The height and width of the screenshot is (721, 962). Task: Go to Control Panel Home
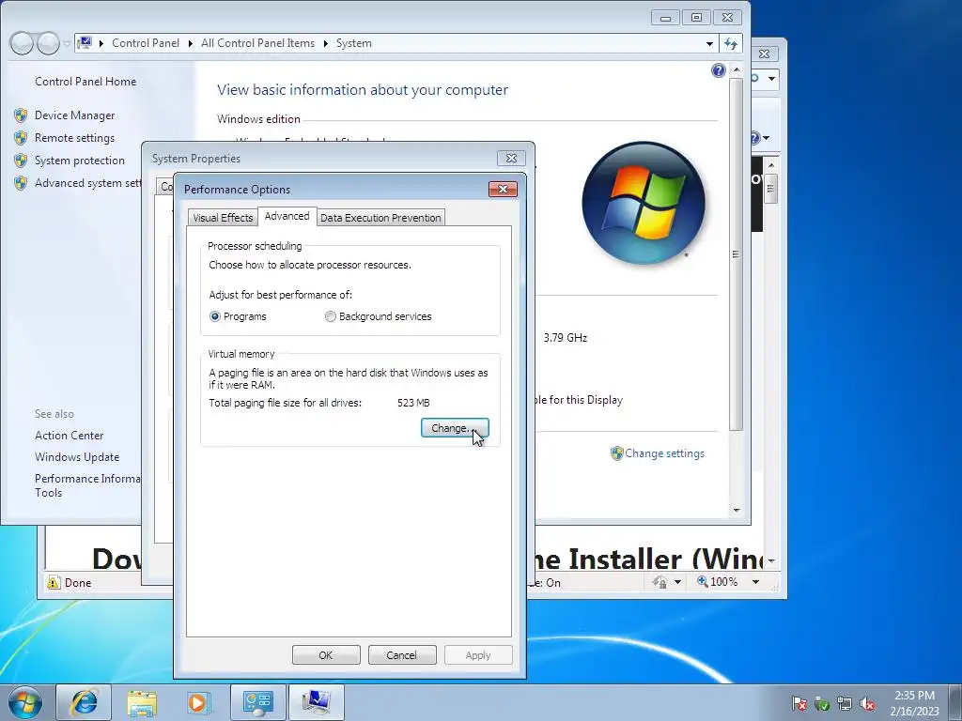pos(85,82)
